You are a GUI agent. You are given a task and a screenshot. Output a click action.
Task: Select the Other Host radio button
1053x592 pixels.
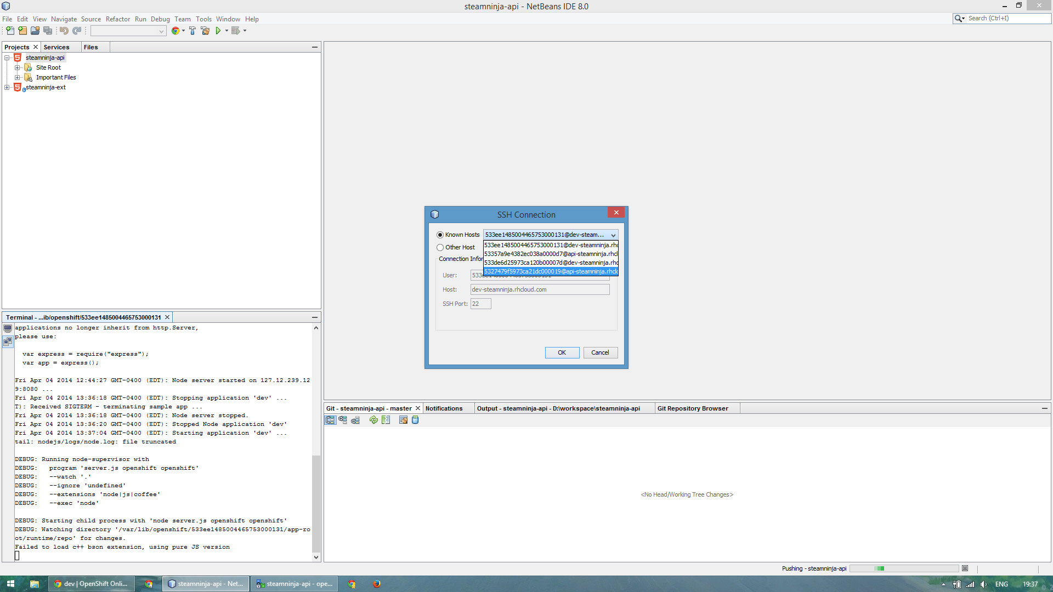pyautogui.click(x=440, y=247)
